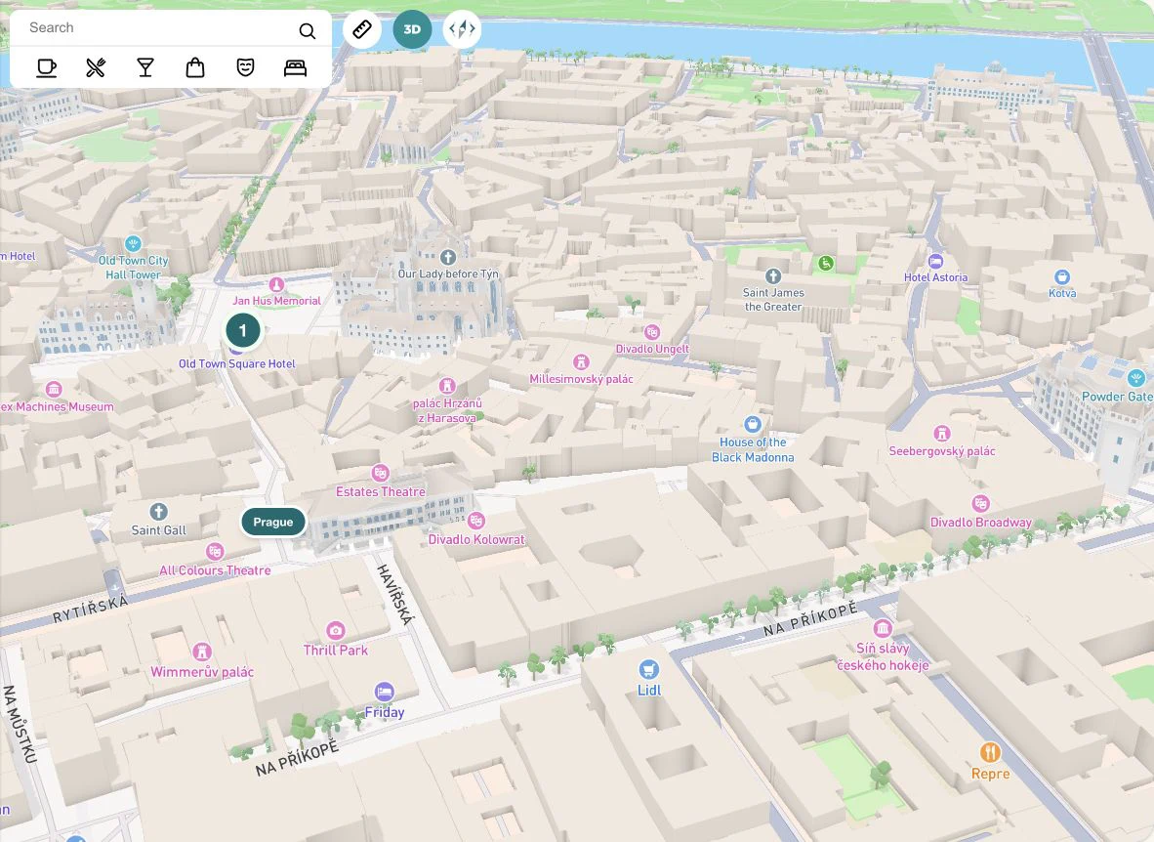Click the Sex Machines Museum icon
The height and width of the screenshot is (842, 1154).
54,389
